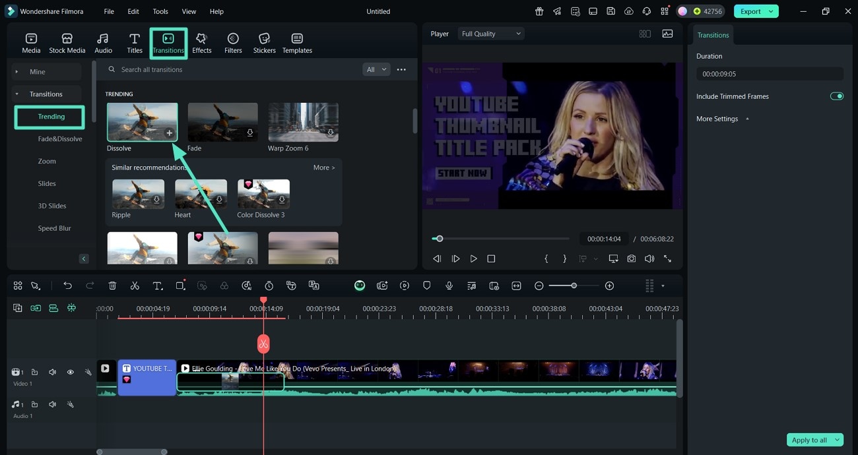Click the mark out right brace icon
Viewport: 858px width, 455px height.
pyautogui.click(x=564, y=258)
